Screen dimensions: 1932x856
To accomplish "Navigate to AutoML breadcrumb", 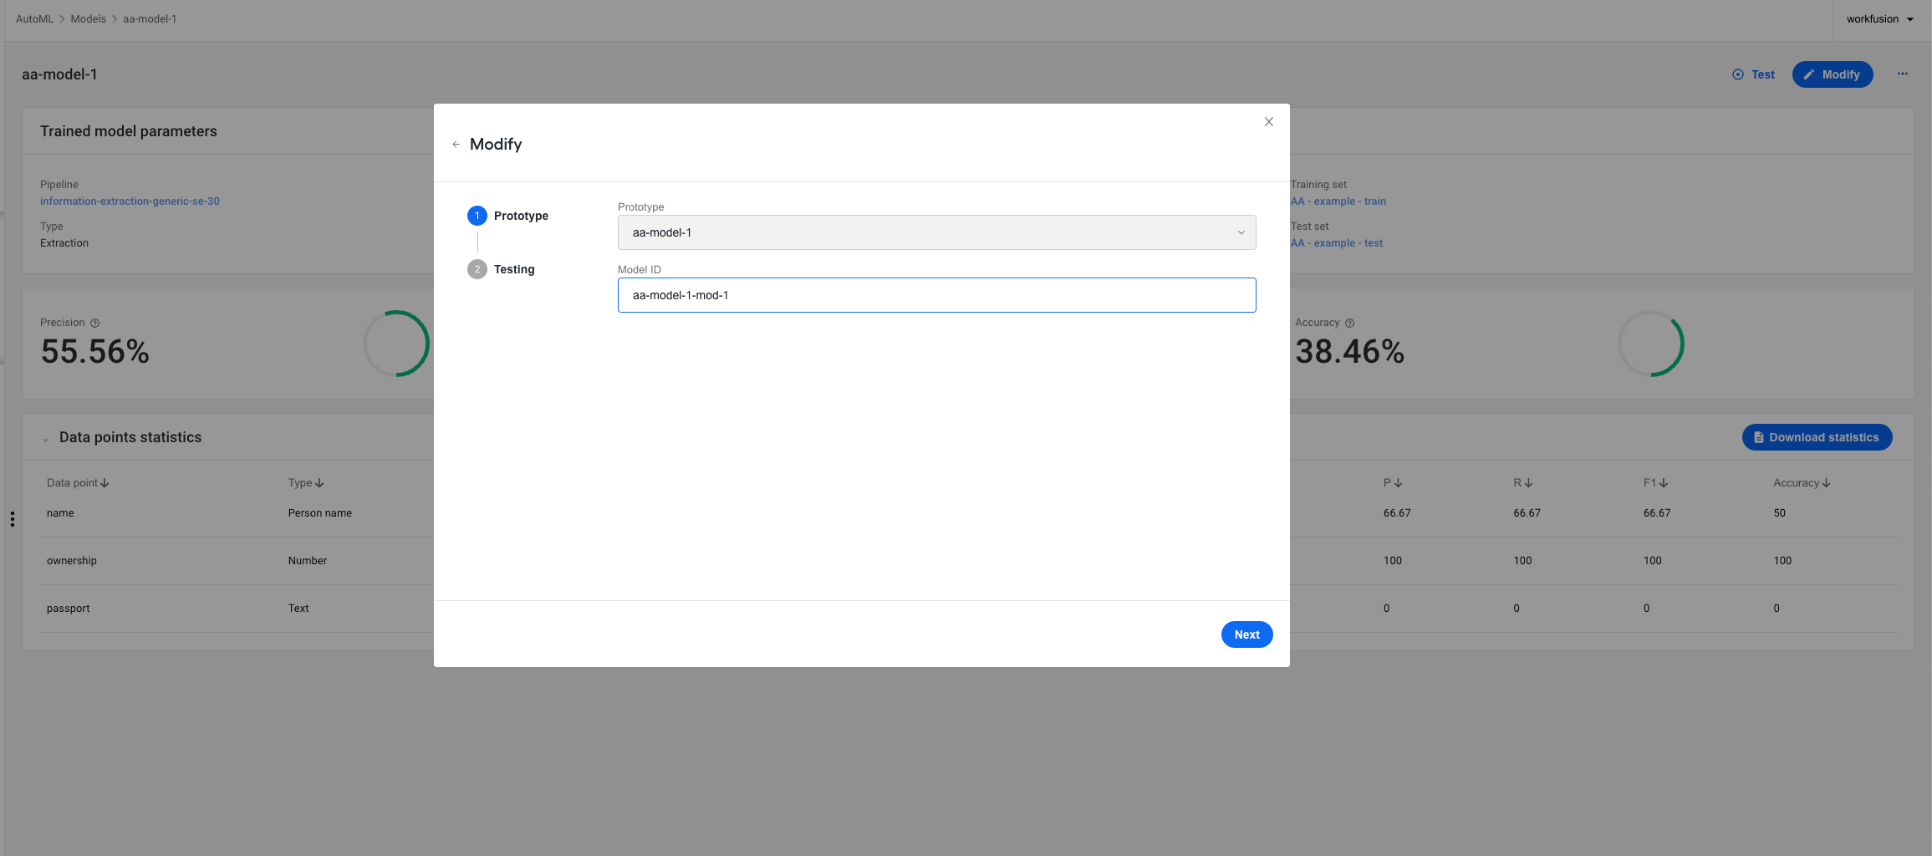I will (34, 19).
